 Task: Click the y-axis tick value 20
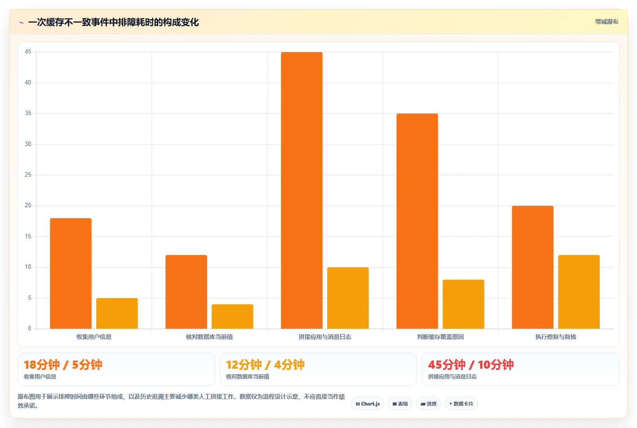[x=28, y=205]
